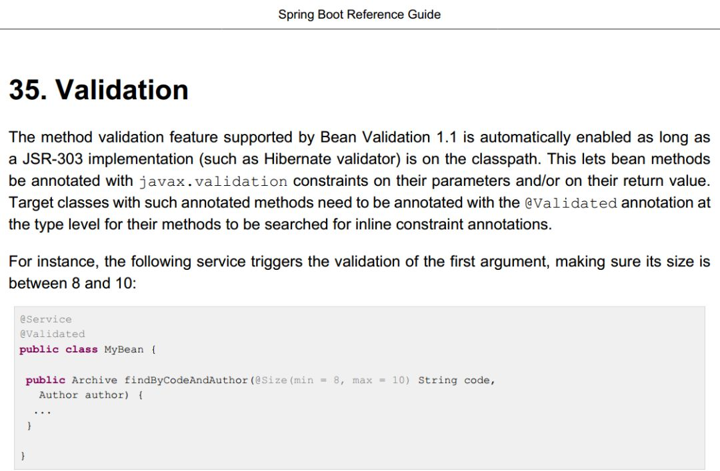
Task: Click the 35. Validation heading
Action: pos(99,89)
